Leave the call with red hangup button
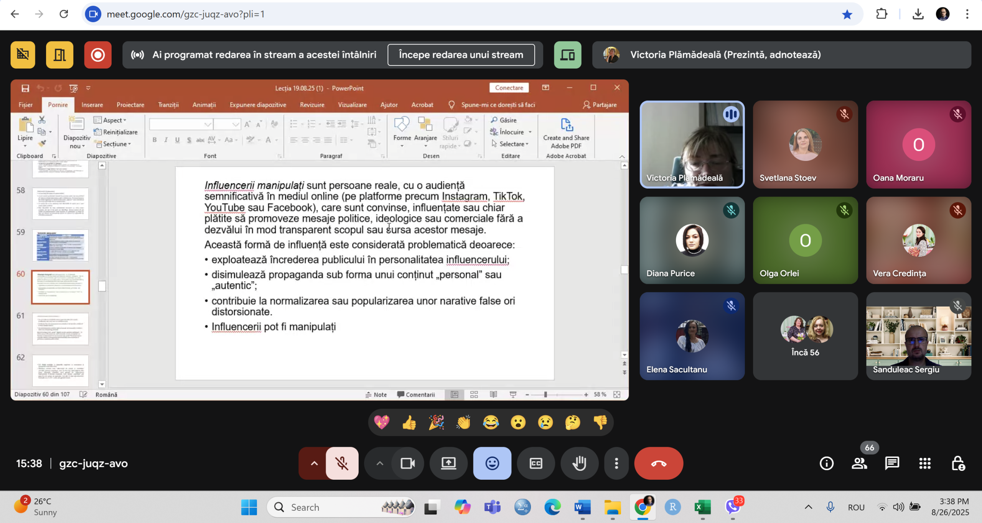 659,463
